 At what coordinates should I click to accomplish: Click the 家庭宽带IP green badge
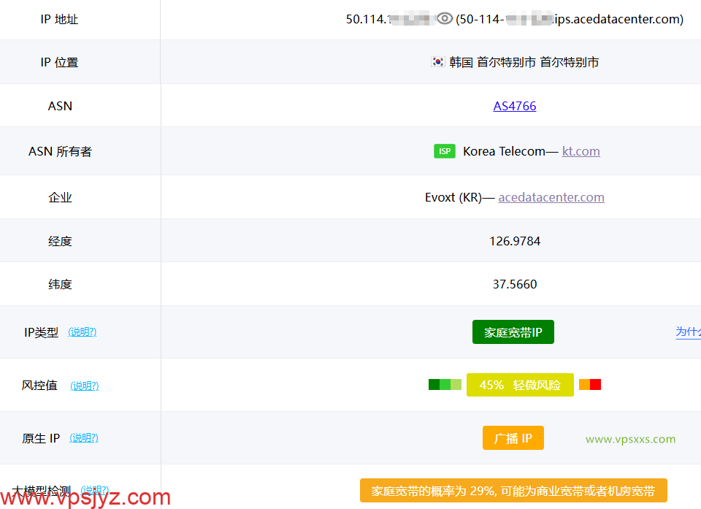coord(513,332)
